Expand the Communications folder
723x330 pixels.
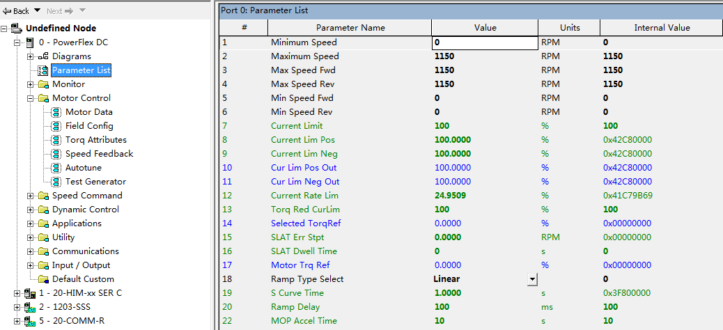click(x=31, y=251)
